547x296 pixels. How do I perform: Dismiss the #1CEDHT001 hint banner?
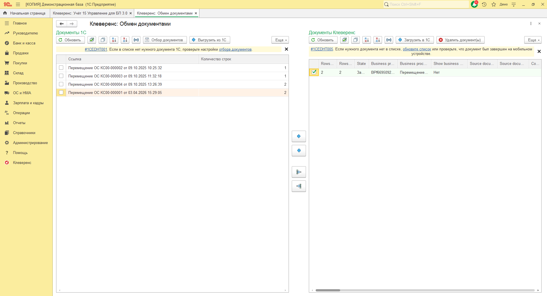coord(286,49)
